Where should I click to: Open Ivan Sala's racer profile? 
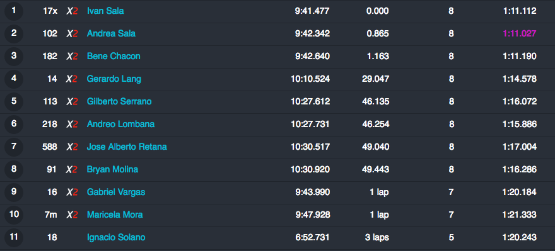point(105,11)
